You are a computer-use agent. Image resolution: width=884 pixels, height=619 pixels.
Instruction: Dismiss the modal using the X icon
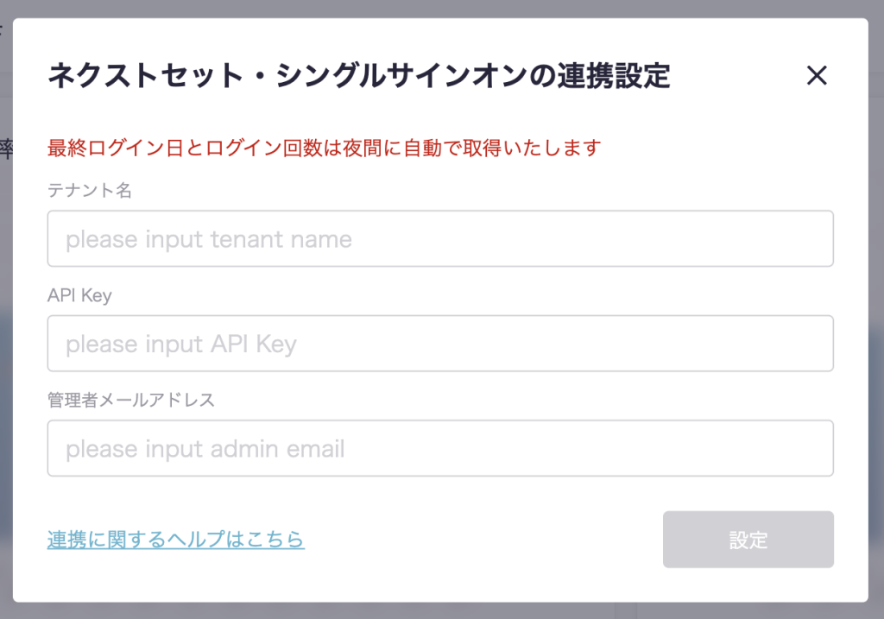coord(816,76)
